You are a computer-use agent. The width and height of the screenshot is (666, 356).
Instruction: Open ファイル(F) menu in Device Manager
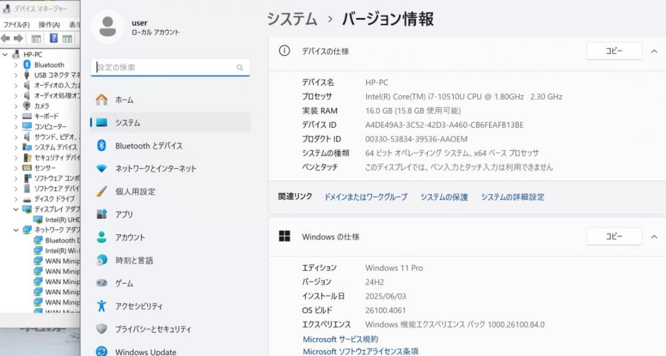tap(16, 25)
